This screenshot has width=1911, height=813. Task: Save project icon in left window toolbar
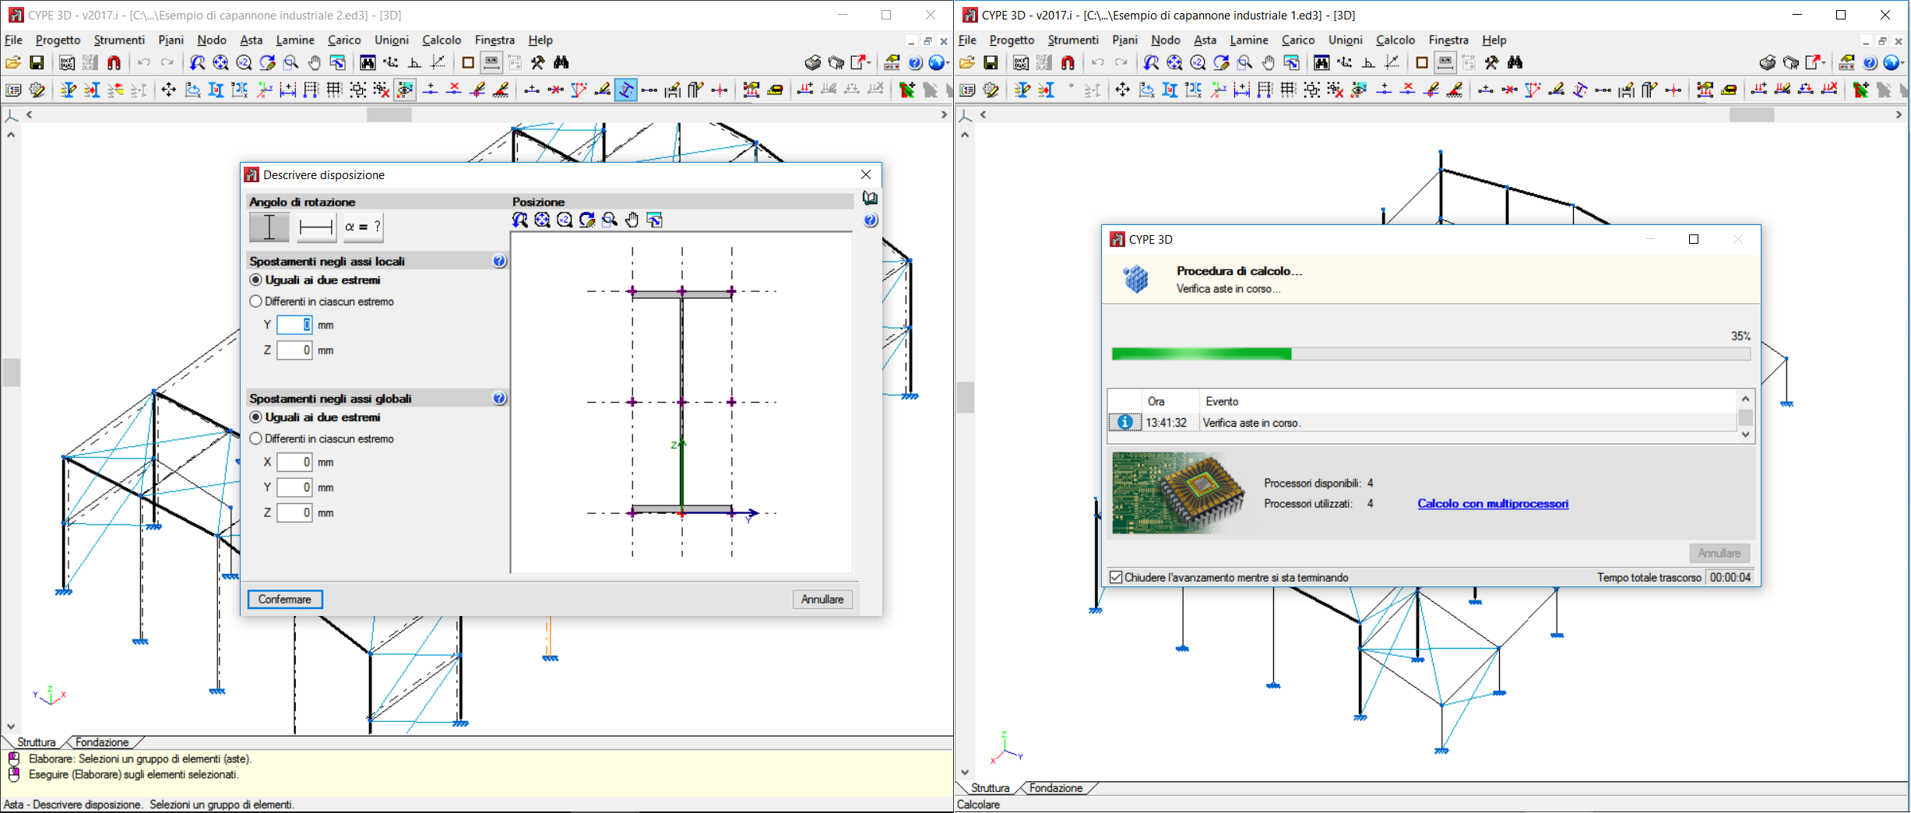coord(37,63)
